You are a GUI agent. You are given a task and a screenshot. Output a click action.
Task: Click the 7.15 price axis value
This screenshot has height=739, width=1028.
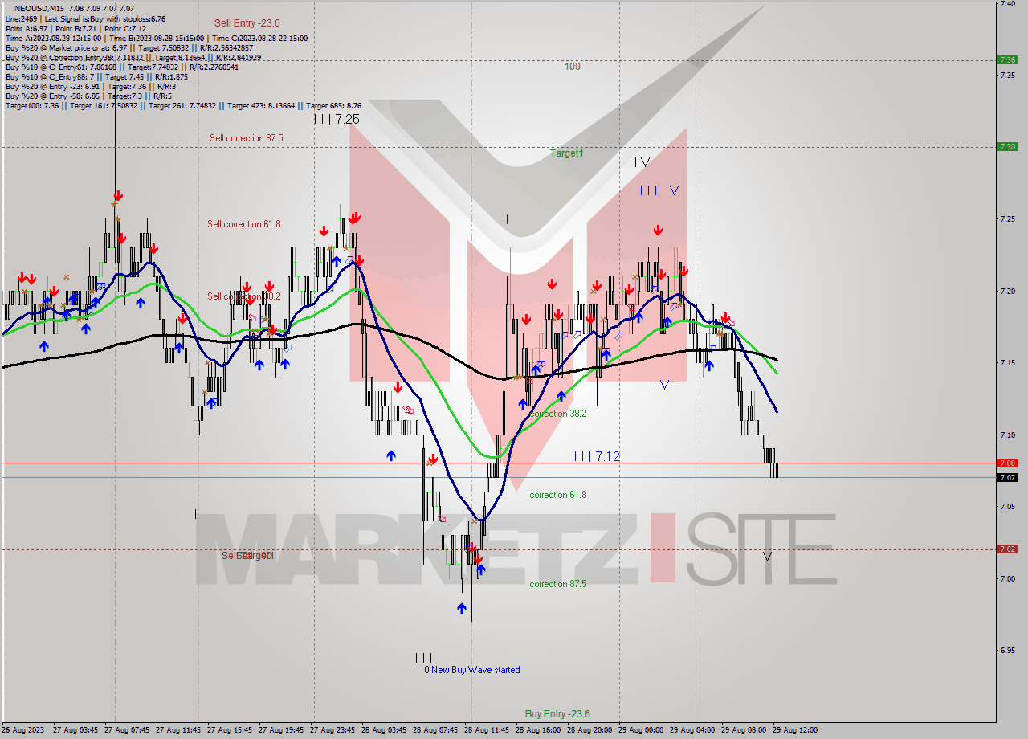point(1007,362)
